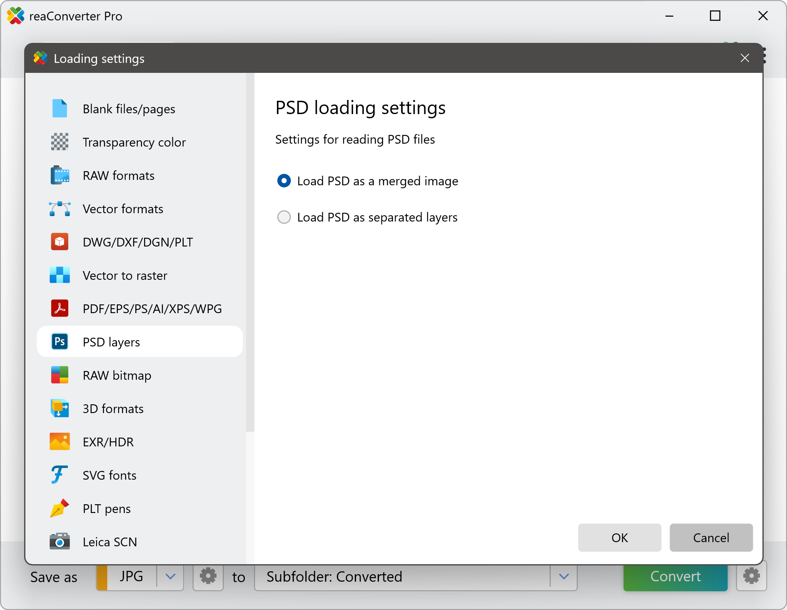This screenshot has width=787, height=610.
Task: Click the DWG/DXF/DGN/PLT cube icon
Action: 60,242
